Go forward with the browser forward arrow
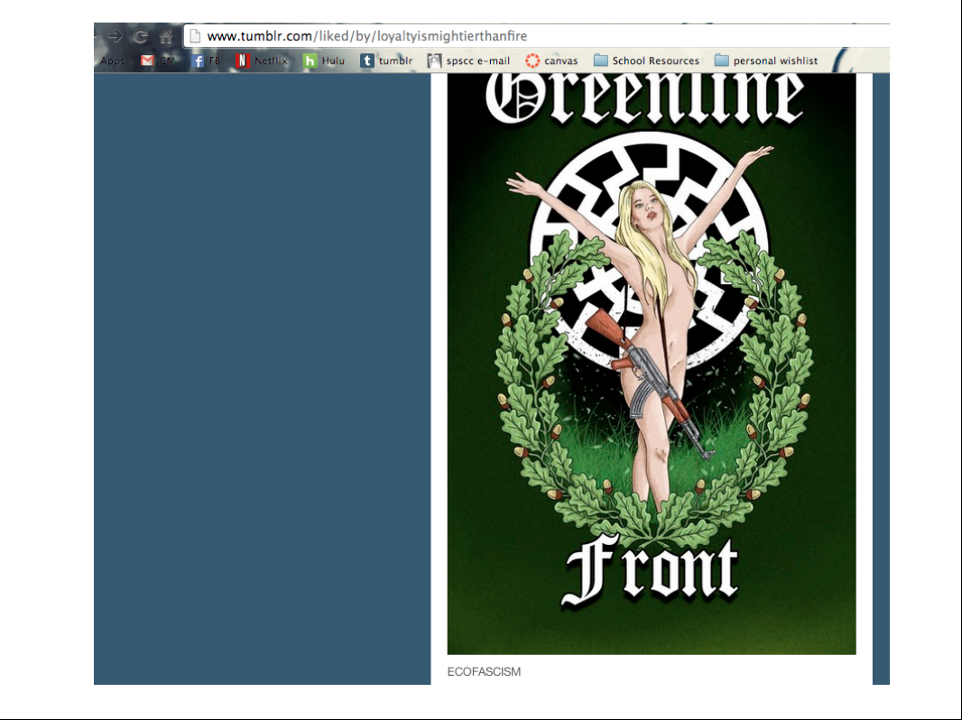This screenshot has height=720, width=962. [x=115, y=36]
